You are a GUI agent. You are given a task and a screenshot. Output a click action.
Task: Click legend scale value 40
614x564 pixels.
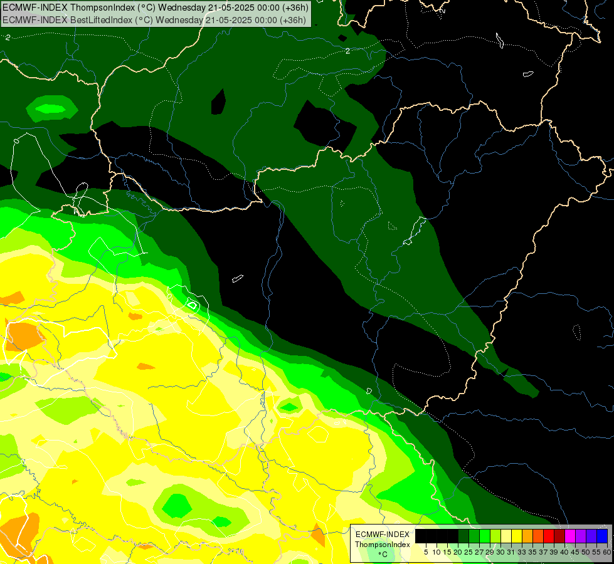pos(564,552)
